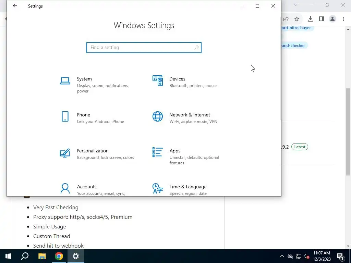Open the Time & Language icon
351x263 pixels.
coord(158,188)
